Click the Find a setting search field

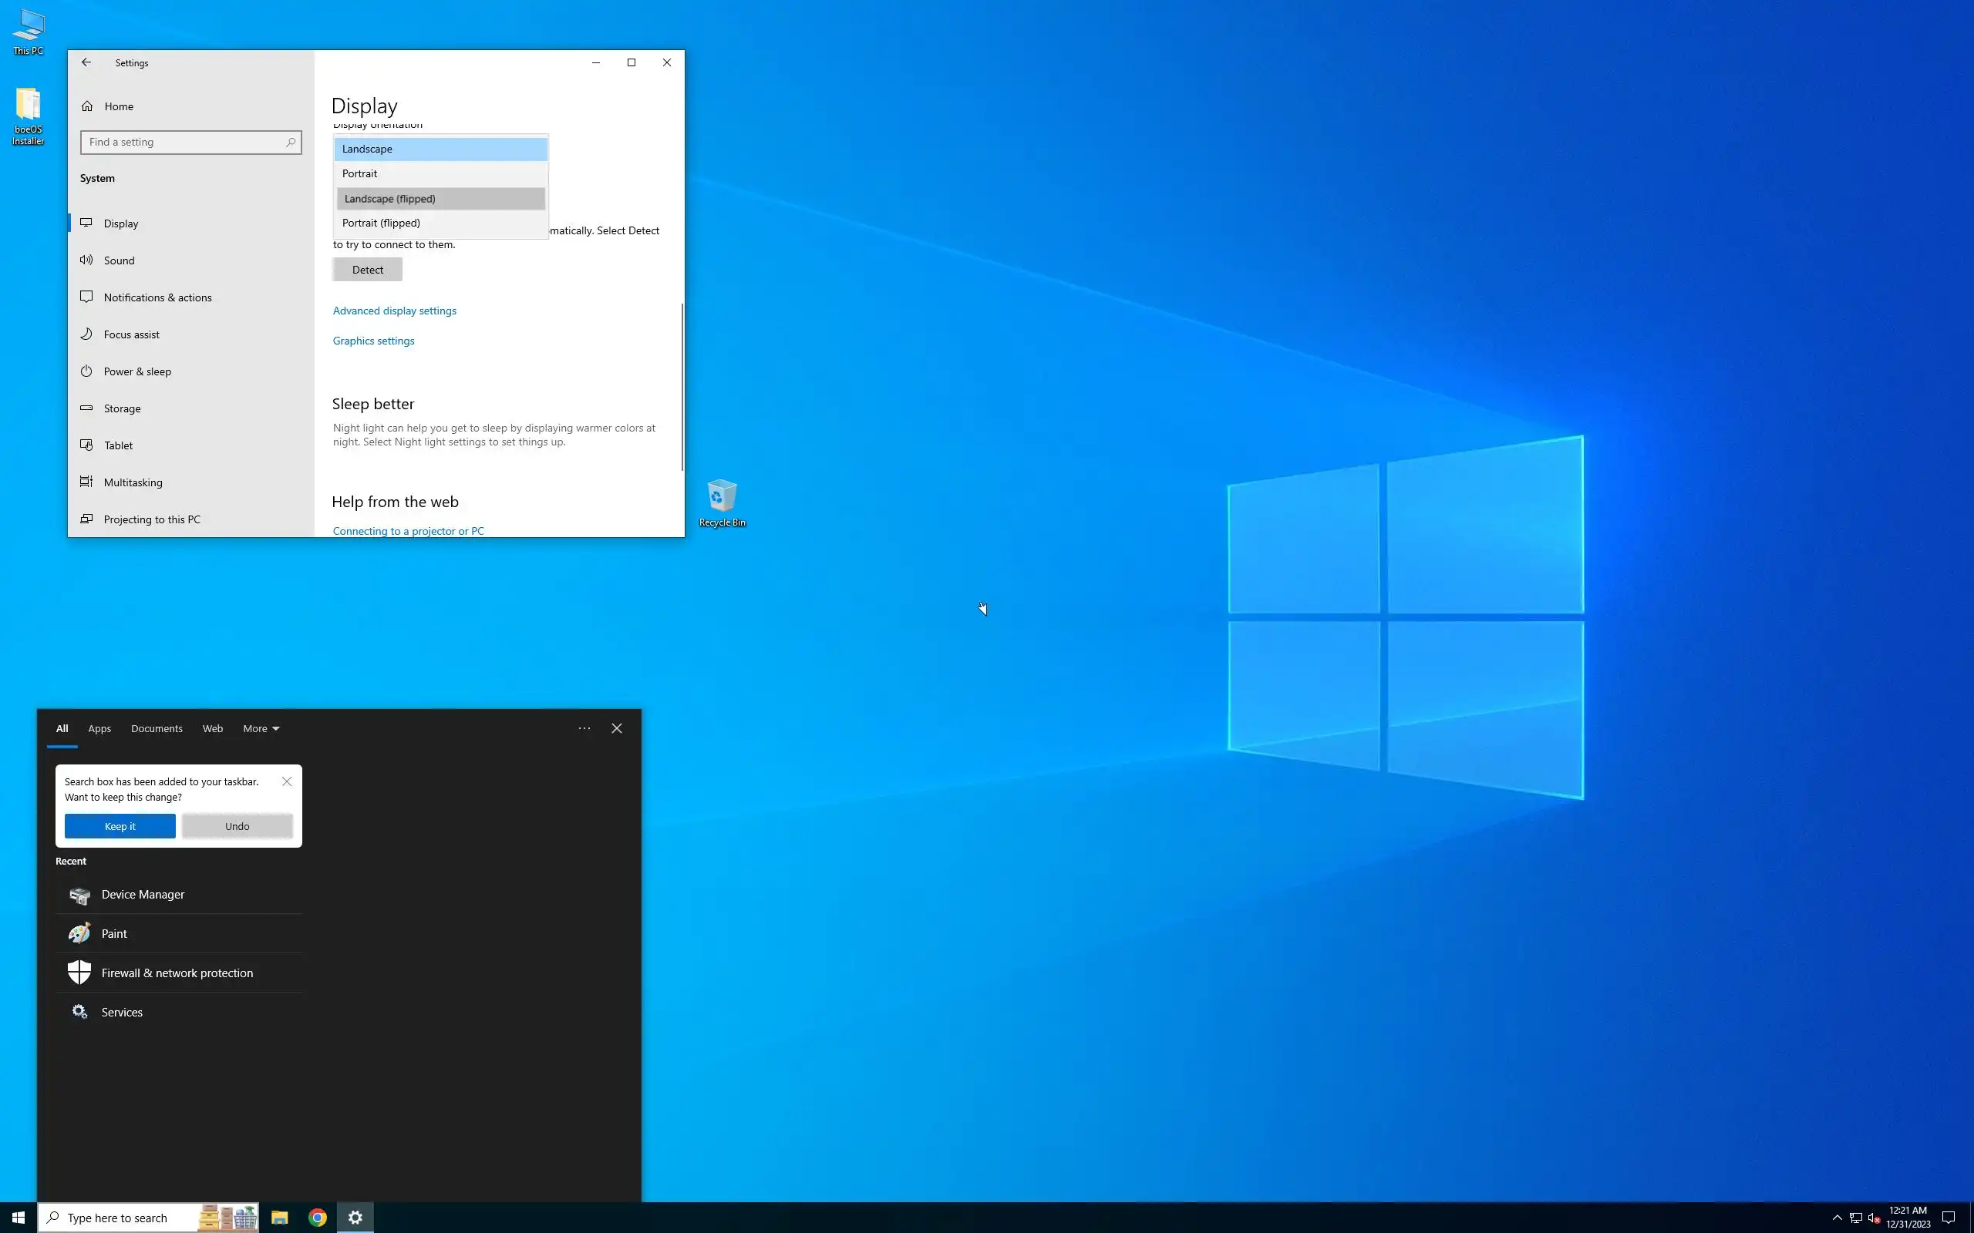[184, 142]
